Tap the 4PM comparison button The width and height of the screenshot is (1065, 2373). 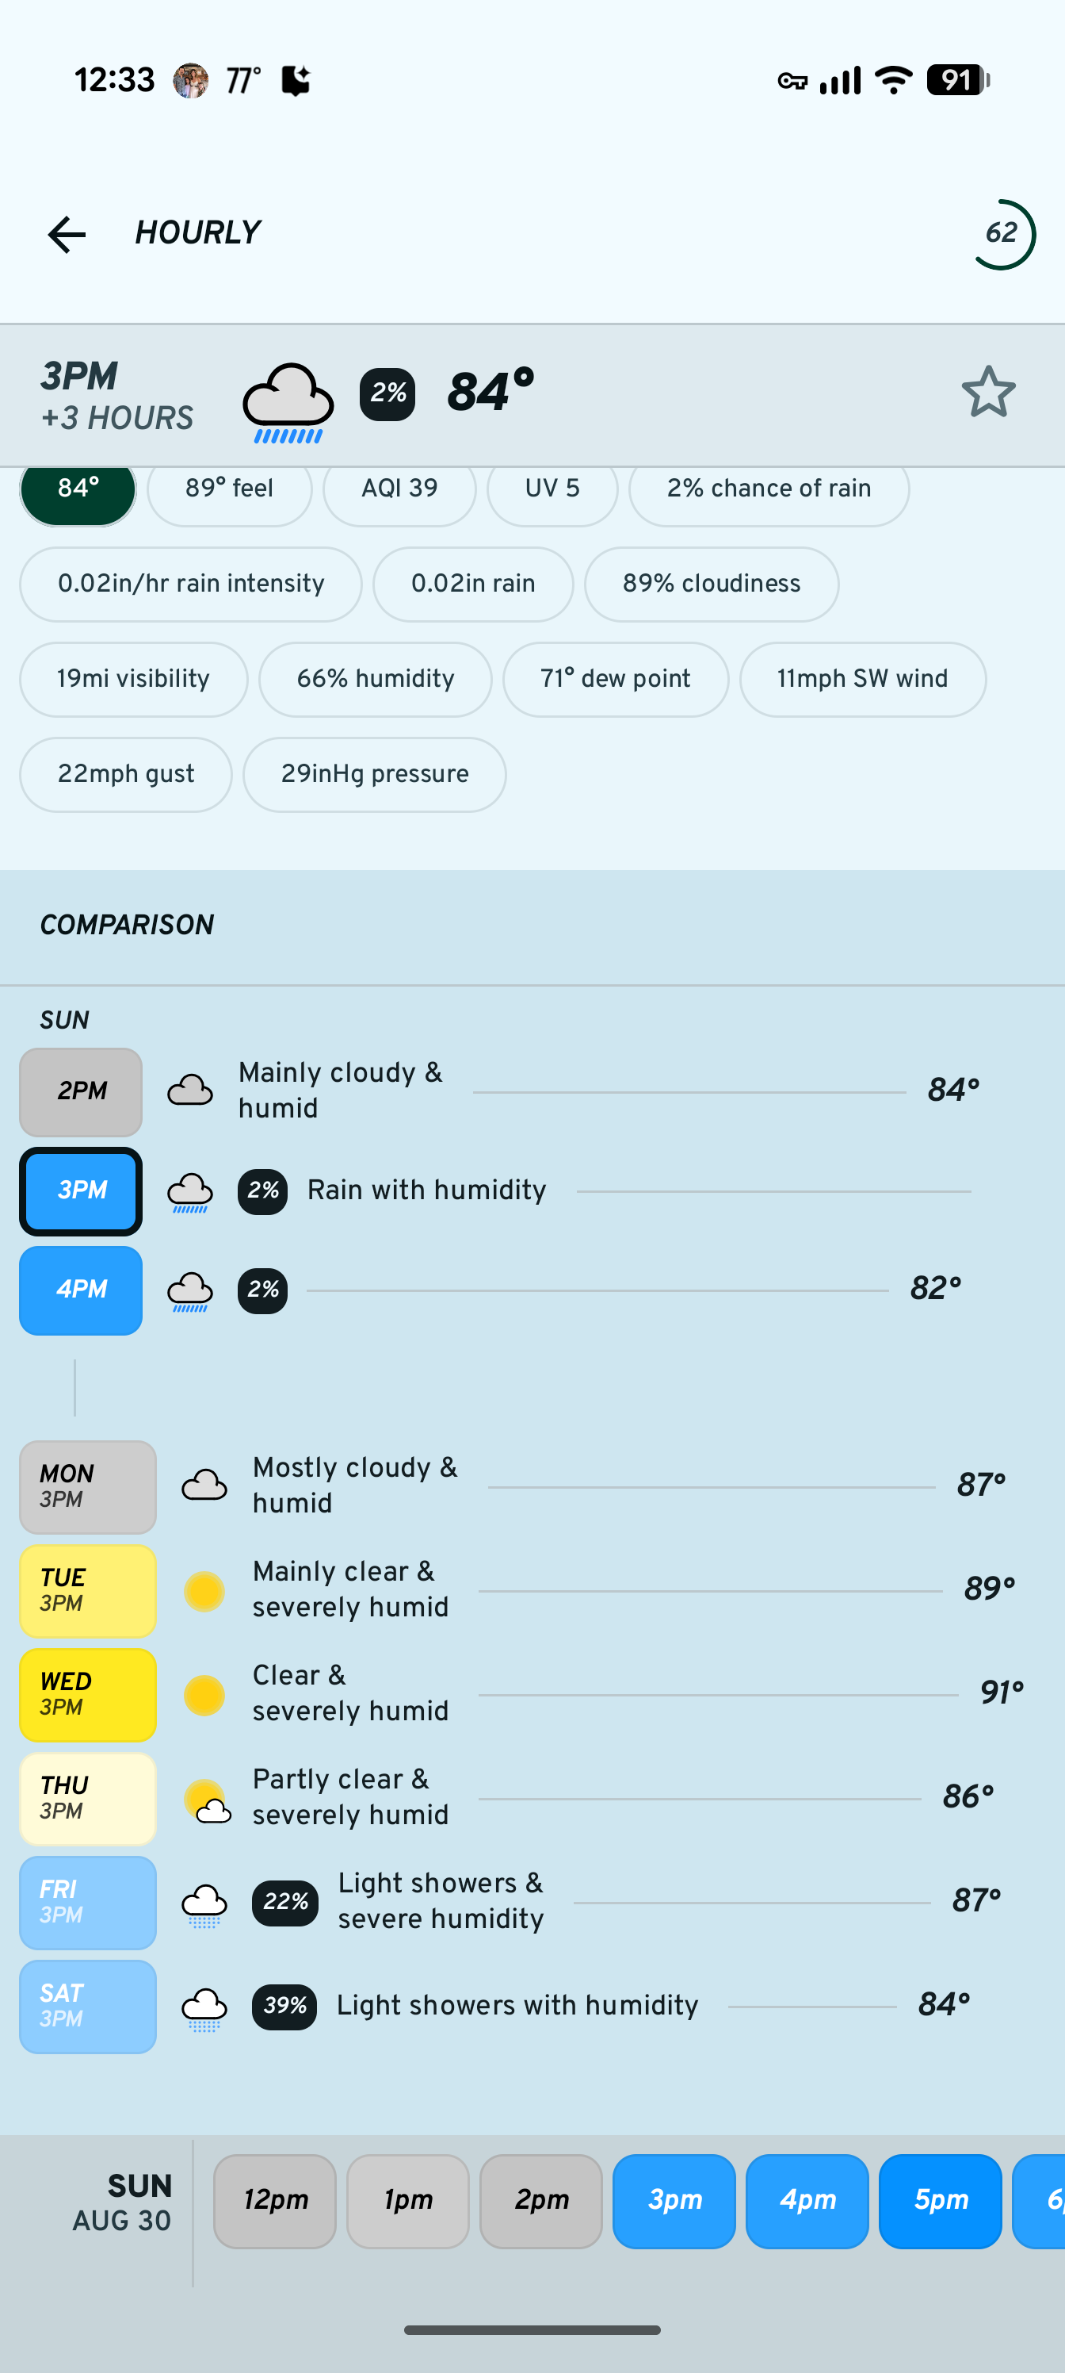pyautogui.click(x=81, y=1290)
